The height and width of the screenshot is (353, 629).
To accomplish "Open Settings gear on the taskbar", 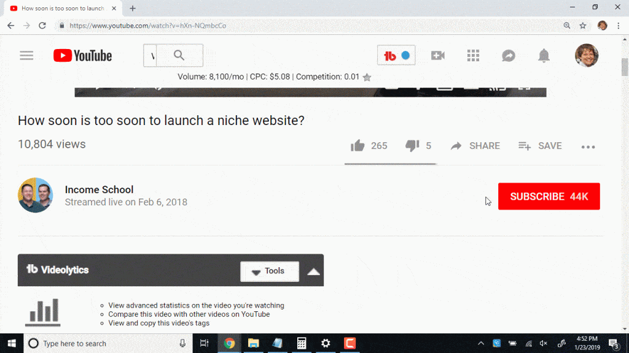I will [326, 343].
